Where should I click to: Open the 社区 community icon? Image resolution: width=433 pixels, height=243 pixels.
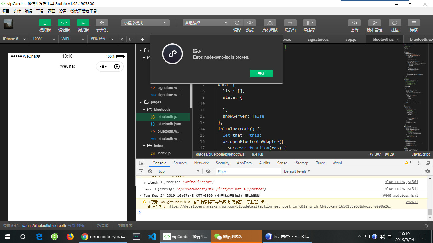coord(395,23)
